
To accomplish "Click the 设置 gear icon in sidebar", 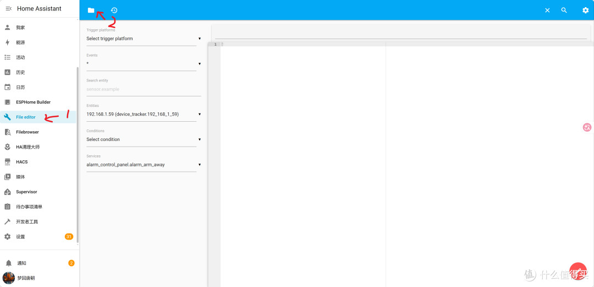I will pos(7,236).
